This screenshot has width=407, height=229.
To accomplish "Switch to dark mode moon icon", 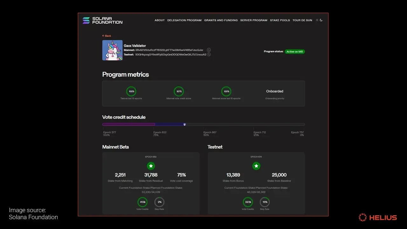I will tap(321, 20).
